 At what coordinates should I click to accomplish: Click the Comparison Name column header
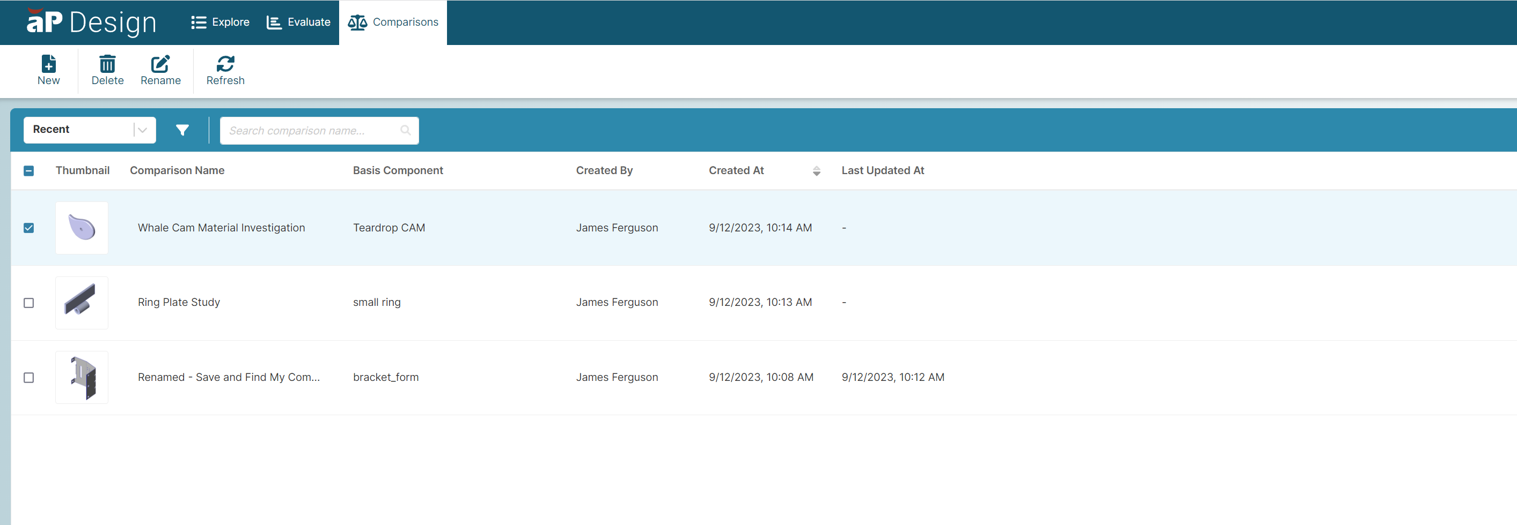tap(177, 170)
